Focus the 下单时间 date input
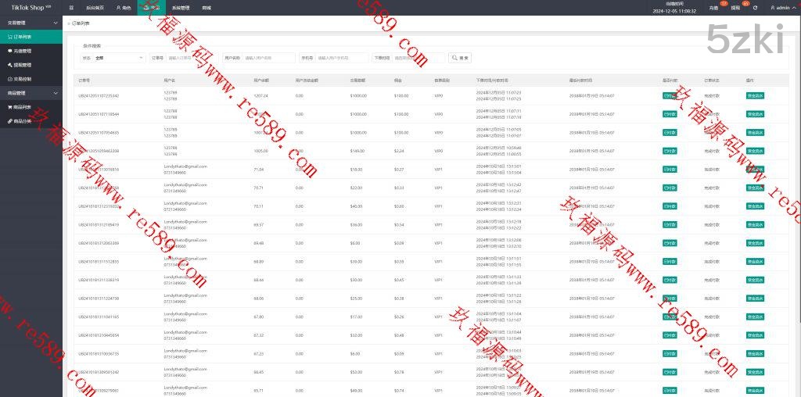 point(418,58)
